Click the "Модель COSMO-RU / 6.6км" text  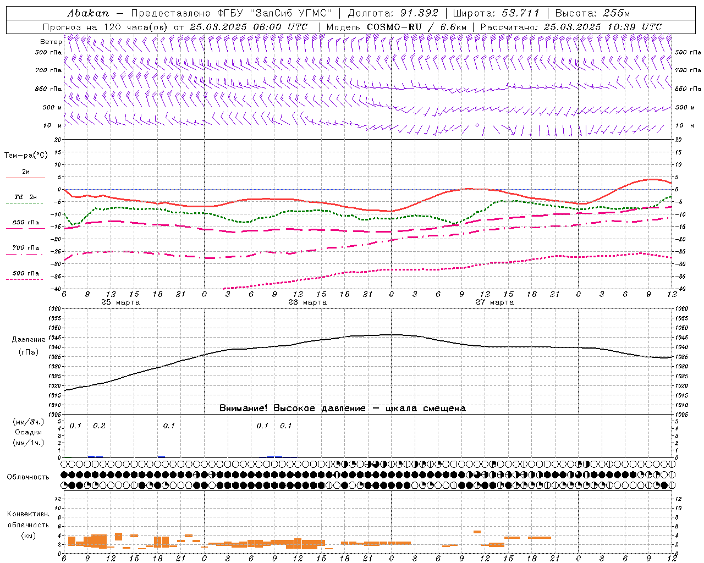click(x=397, y=27)
